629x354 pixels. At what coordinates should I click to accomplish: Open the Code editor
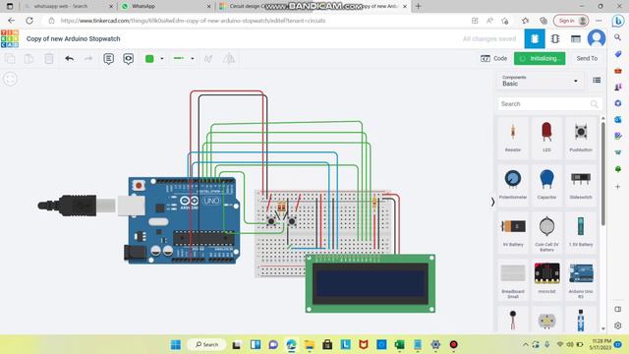tap(493, 59)
